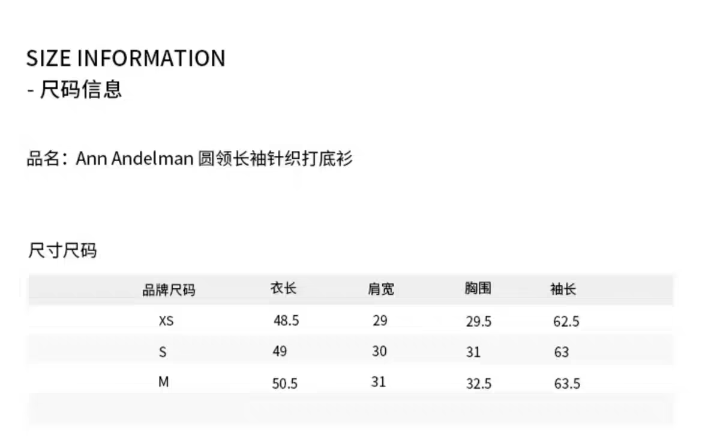Click the XS 衣长 value 48.5

286,321
